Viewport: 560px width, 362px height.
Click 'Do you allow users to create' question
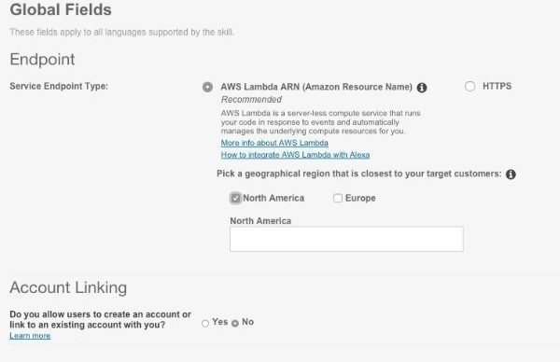pyautogui.click(x=100, y=319)
